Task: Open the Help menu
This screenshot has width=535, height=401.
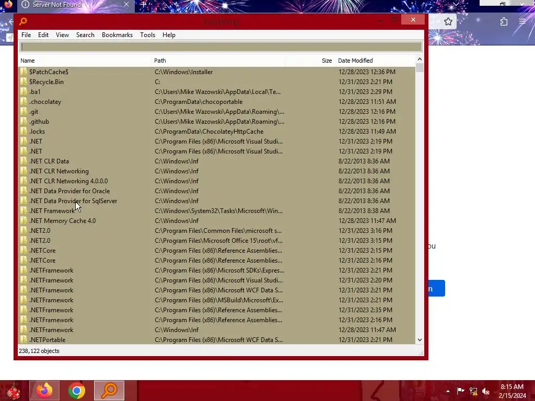Action: tap(169, 35)
